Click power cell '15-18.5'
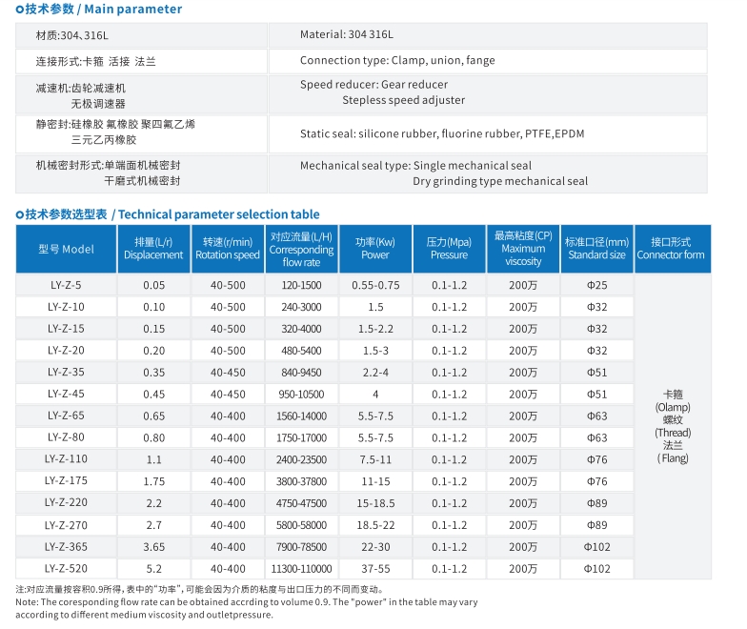 375,503
